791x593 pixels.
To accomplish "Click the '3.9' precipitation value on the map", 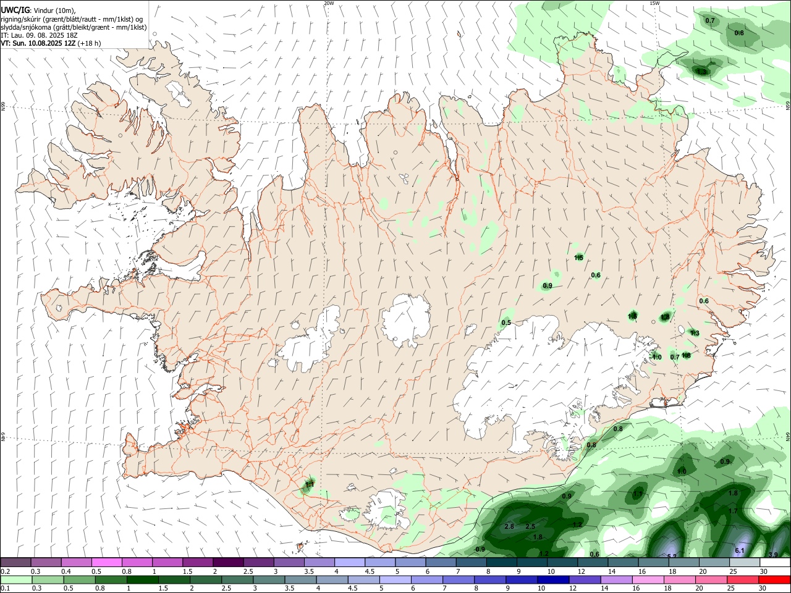I will [773, 555].
